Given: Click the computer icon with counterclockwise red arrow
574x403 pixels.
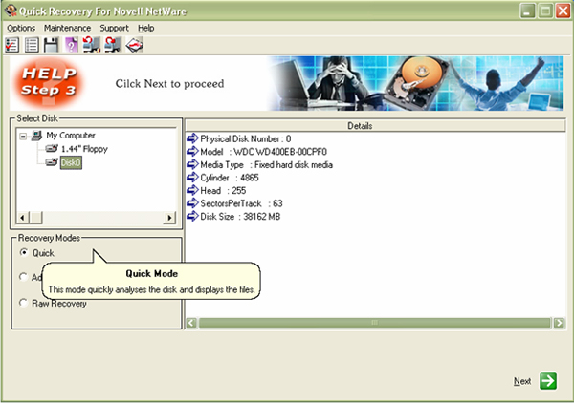Looking at the screenshot, I should 91,45.
